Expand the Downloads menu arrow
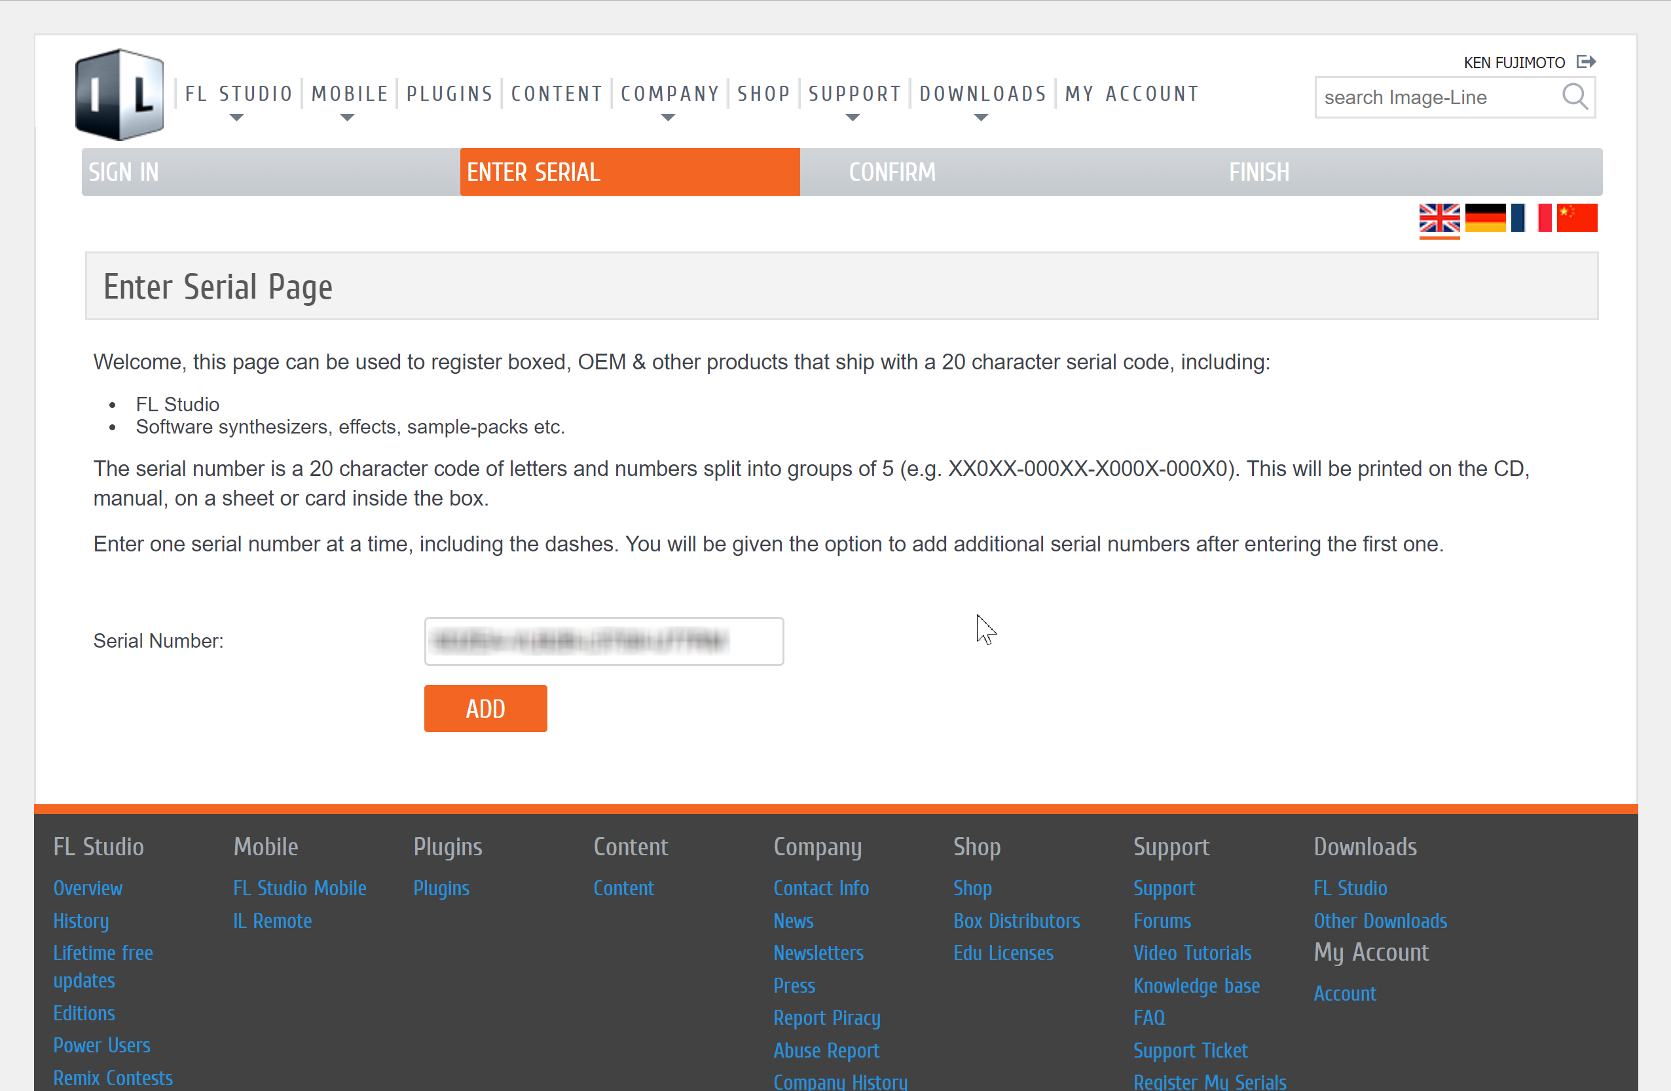The height and width of the screenshot is (1091, 1671). (x=981, y=118)
